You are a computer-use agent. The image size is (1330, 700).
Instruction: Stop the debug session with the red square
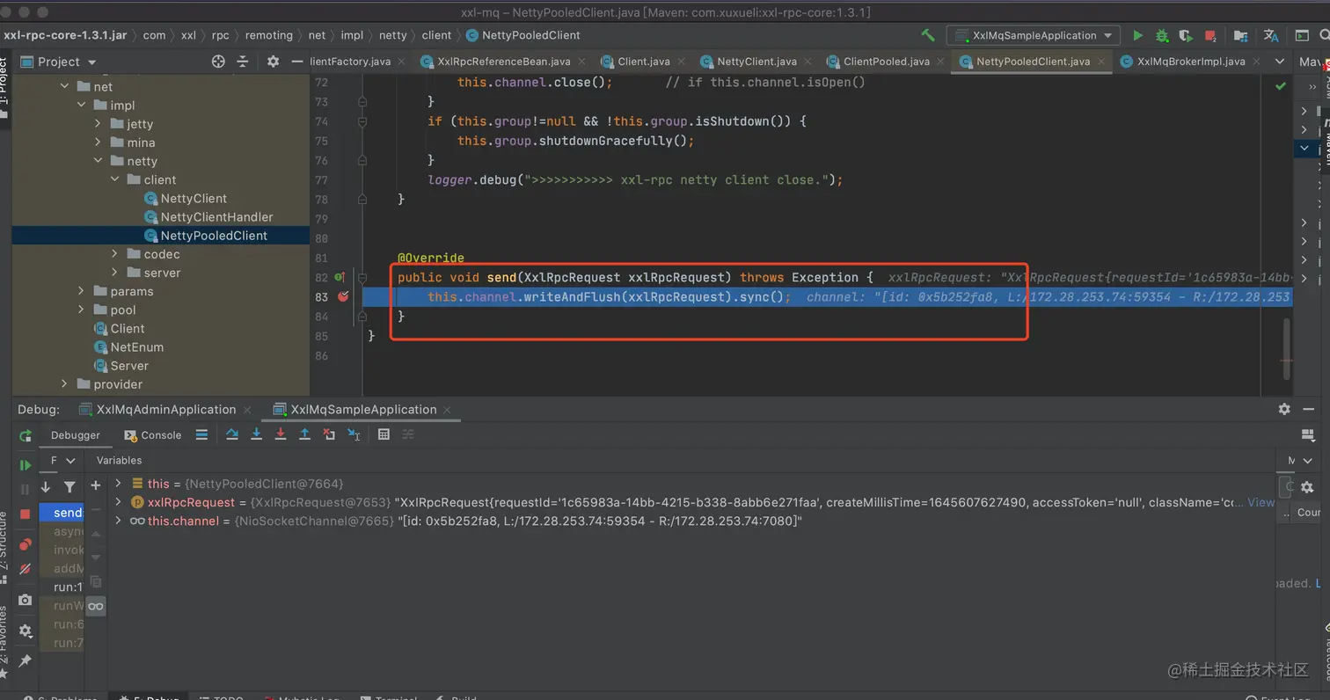(x=26, y=514)
